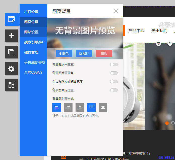Toggle 背景图水平重复 switch

[114, 65]
